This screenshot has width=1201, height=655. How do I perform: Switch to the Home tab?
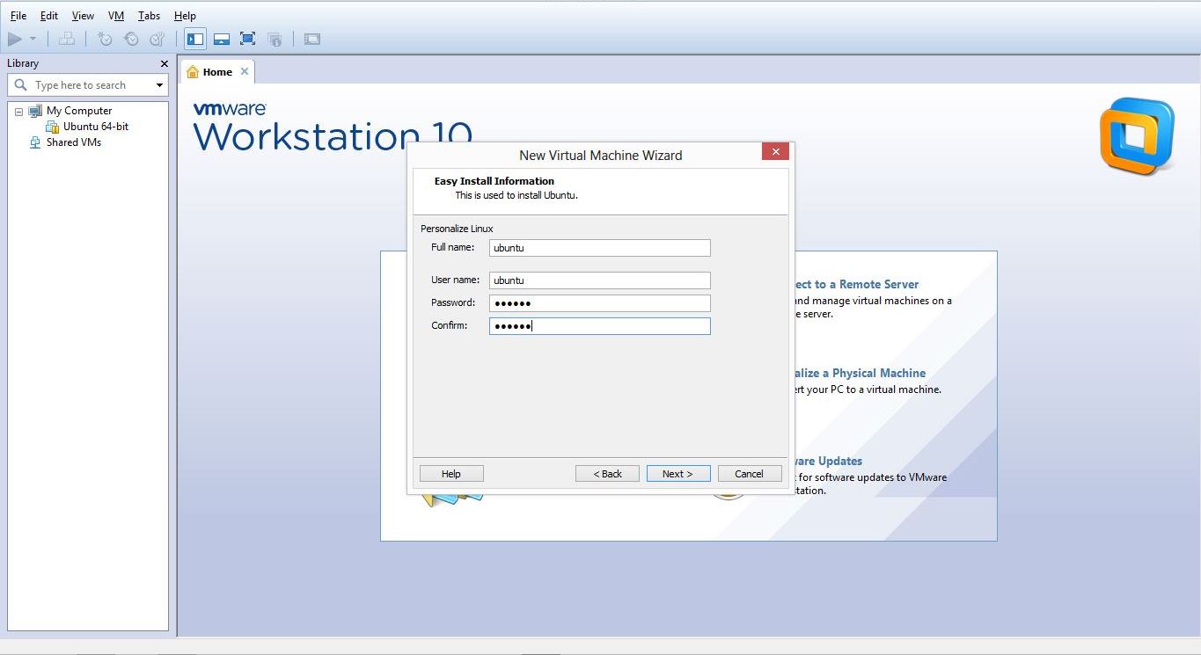(217, 72)
